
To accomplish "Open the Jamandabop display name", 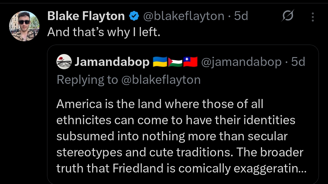I will point(112,62).
